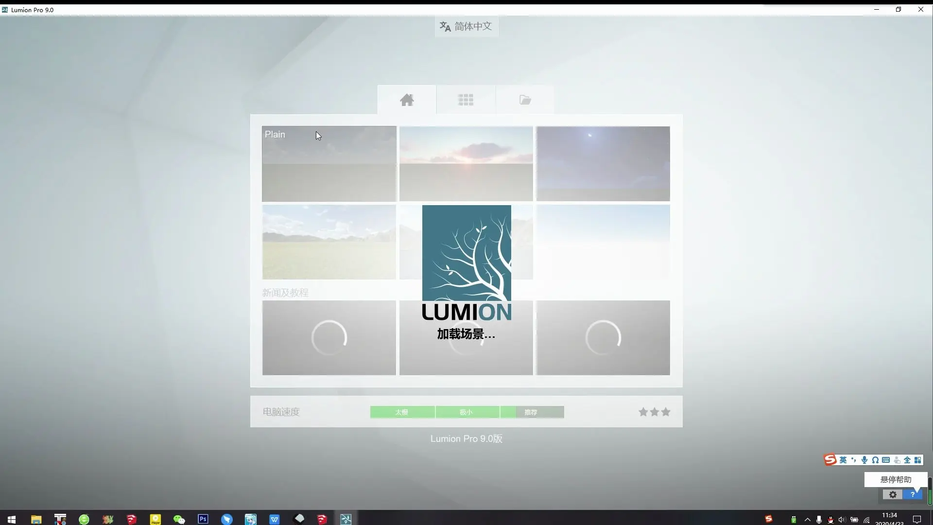This screenshot has height=525, width=933.
Task: Click the Lumion Pro 9.0版 version text
Action: [x=466, y=438]
